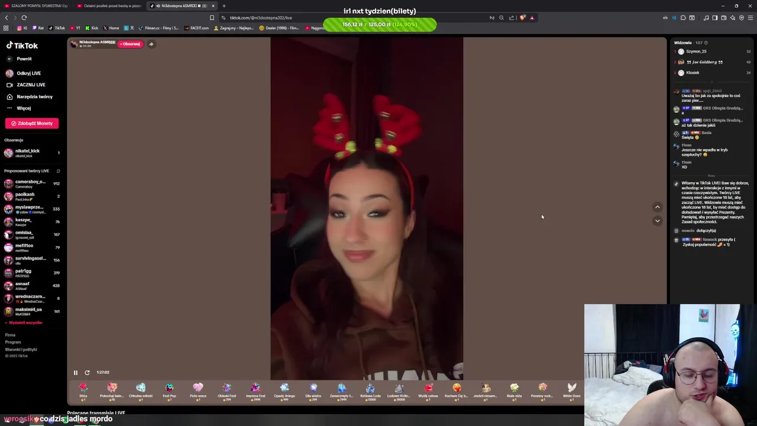Close the Ni3dostepna ASMR tab
The width and height of the screenshot is (757, 426).
213,6
